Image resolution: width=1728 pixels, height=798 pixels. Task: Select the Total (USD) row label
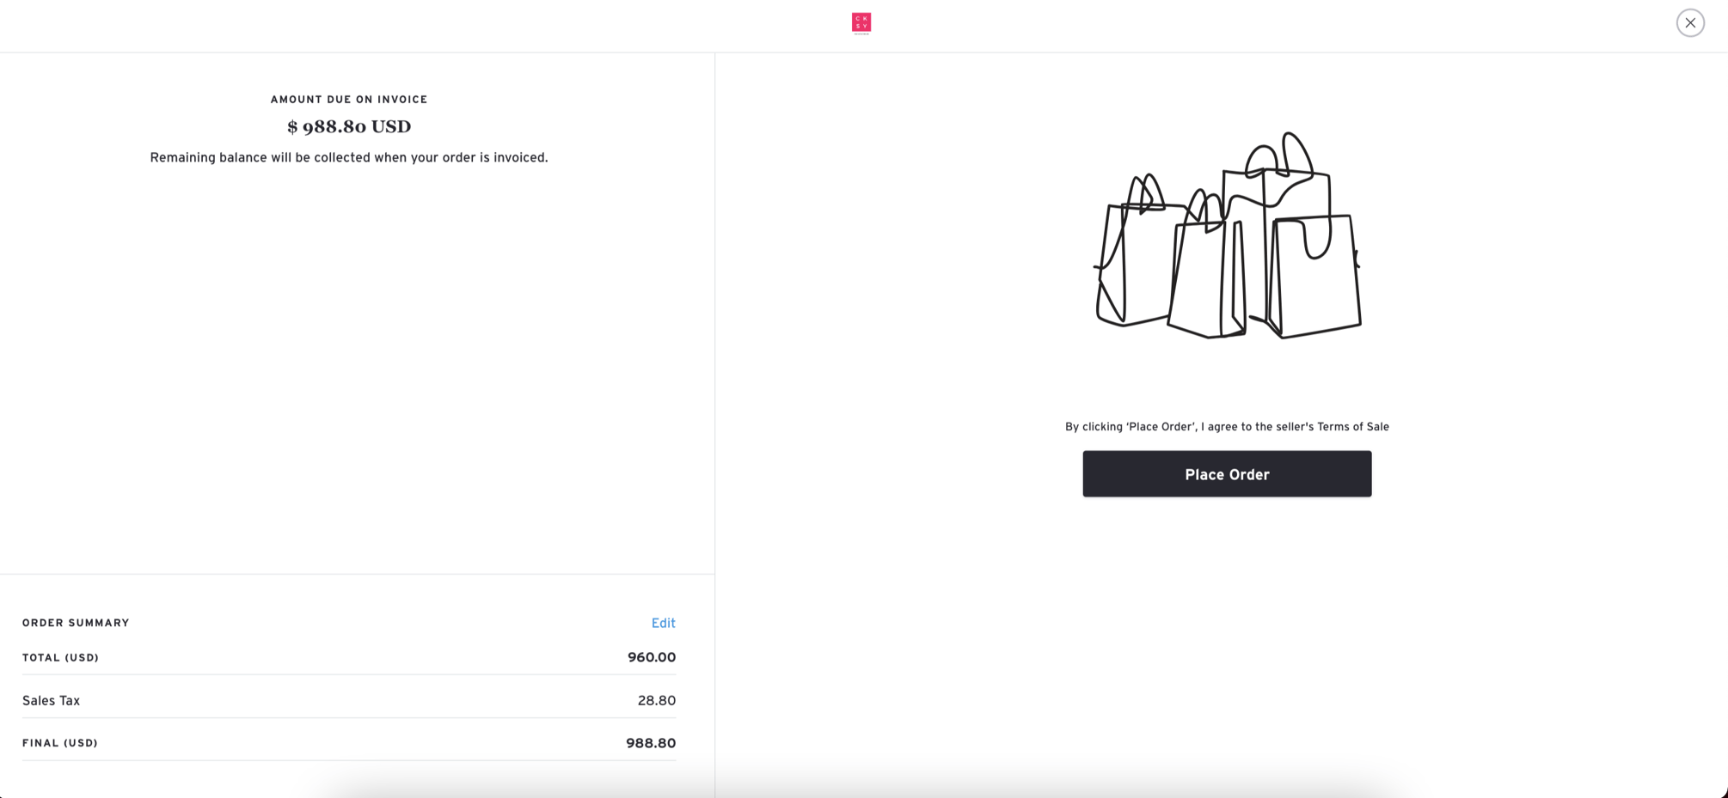click(x=60, y=658)
